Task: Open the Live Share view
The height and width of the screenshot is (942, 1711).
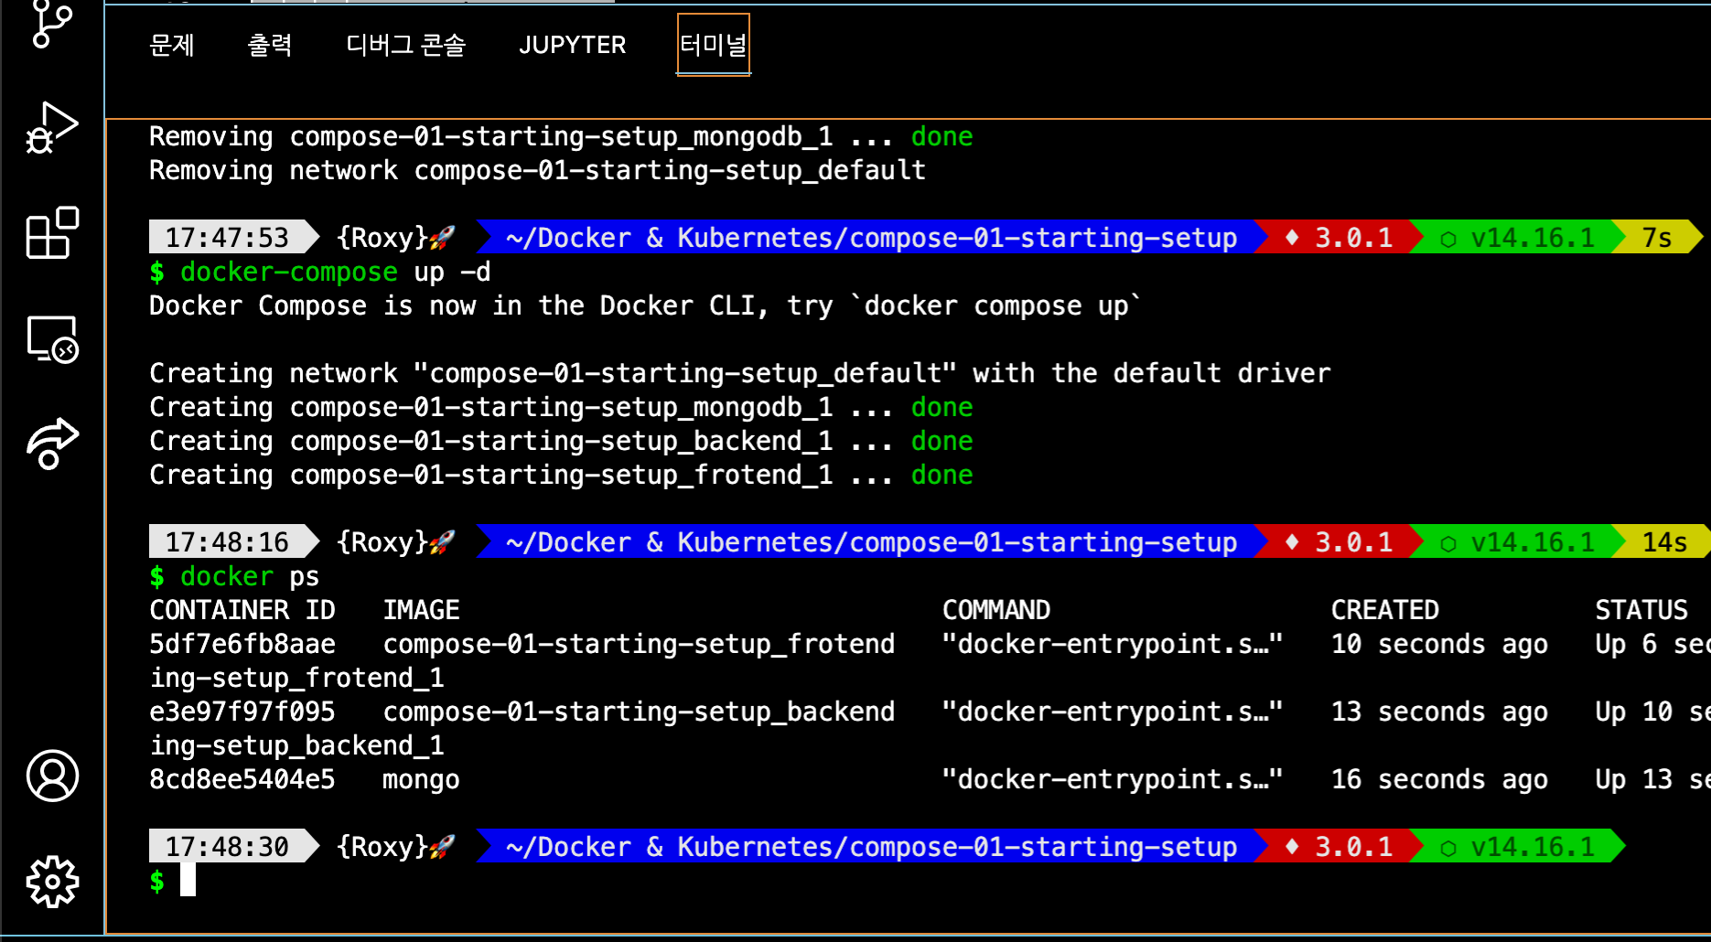Action: click(x=52, y=444)
